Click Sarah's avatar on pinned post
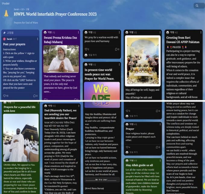This screenshot has width=205, height=194. [x=4, y=39]
